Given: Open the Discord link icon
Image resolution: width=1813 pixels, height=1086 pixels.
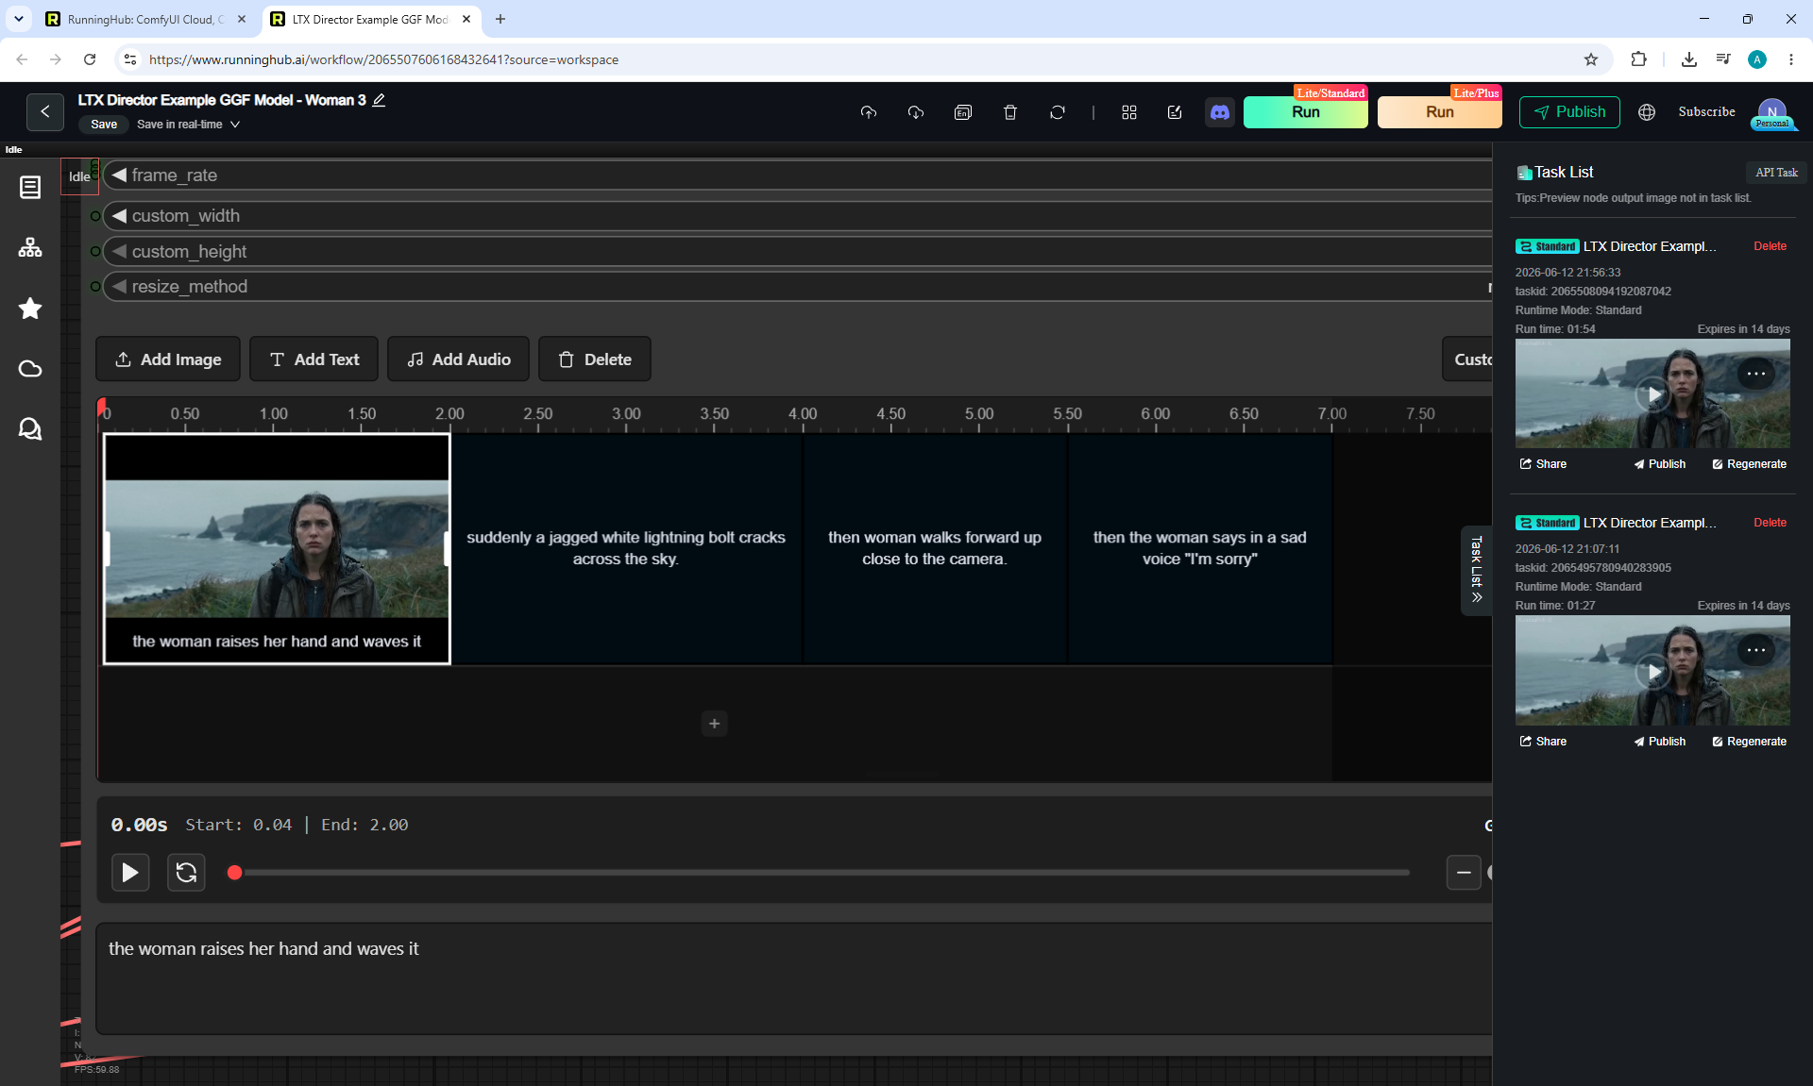Looking at the screenshot, I should click(1220, 112).
